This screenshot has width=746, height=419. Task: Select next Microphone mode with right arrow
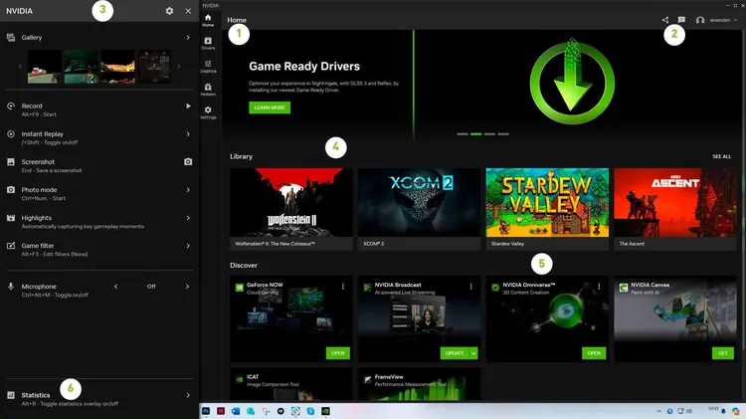(x=187, y=287)
